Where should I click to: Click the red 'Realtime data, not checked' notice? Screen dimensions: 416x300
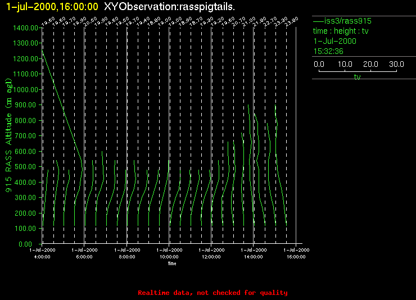click(x=212, y=293)
